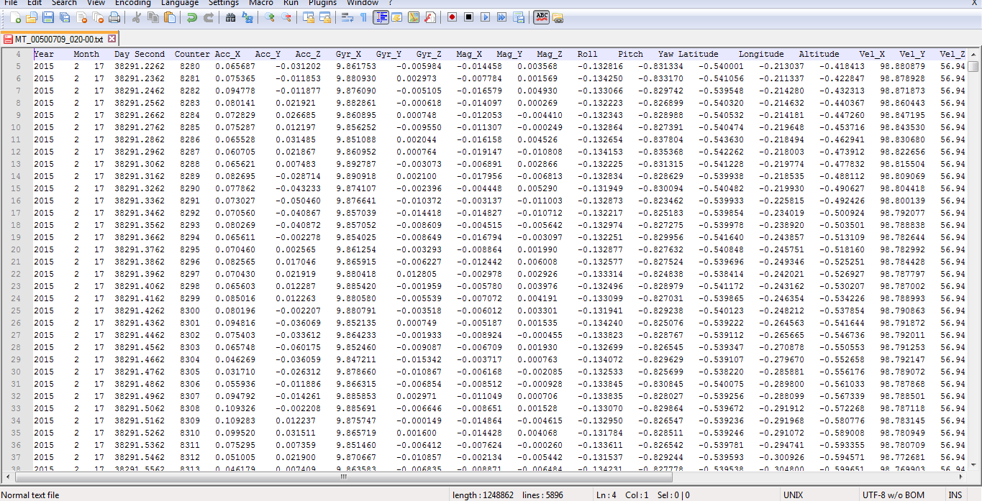The width and height of the screenshot is (982, 501).
Task: Click the vertical scrollbar thumb
Action: pyautogui.click(x=973, y=66)
